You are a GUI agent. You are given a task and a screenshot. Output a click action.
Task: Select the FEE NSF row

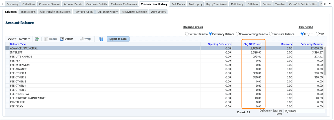pyautogui.click(x=165, y=61)
